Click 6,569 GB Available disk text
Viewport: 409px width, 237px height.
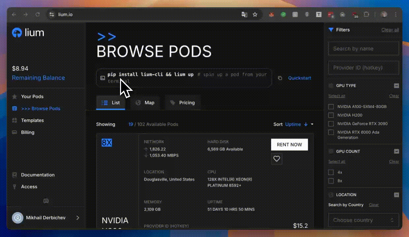[x=225, y=149]
